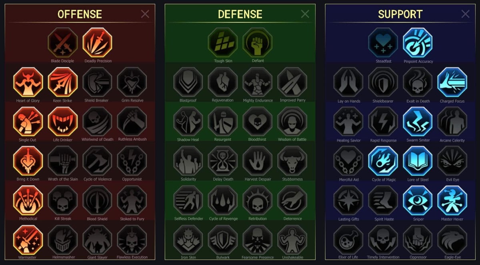Click the Giant Slayer mastery icon
The image size is (480, 265).
[x=97, y=240]
